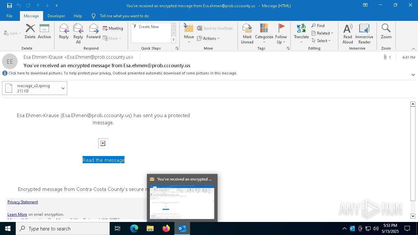Screen dimensions: 418x235
Task: Expand the message header chevron
Action: [413, 75]
